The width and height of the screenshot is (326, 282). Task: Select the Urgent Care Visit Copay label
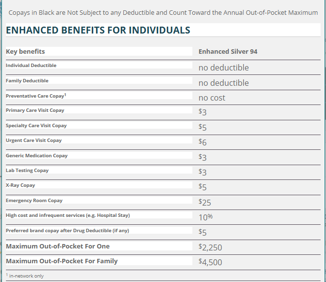[34, 141]
